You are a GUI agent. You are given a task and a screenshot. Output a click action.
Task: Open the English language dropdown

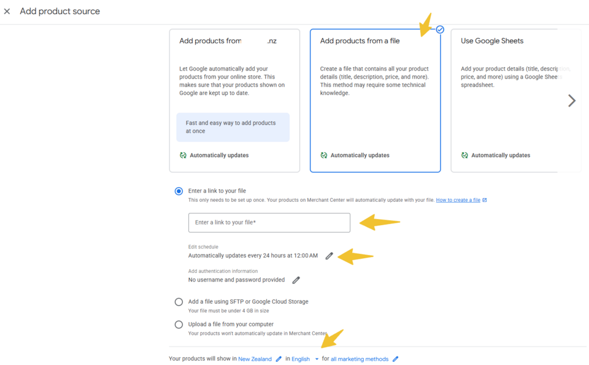pyautogui.click(x=317, y=359)
